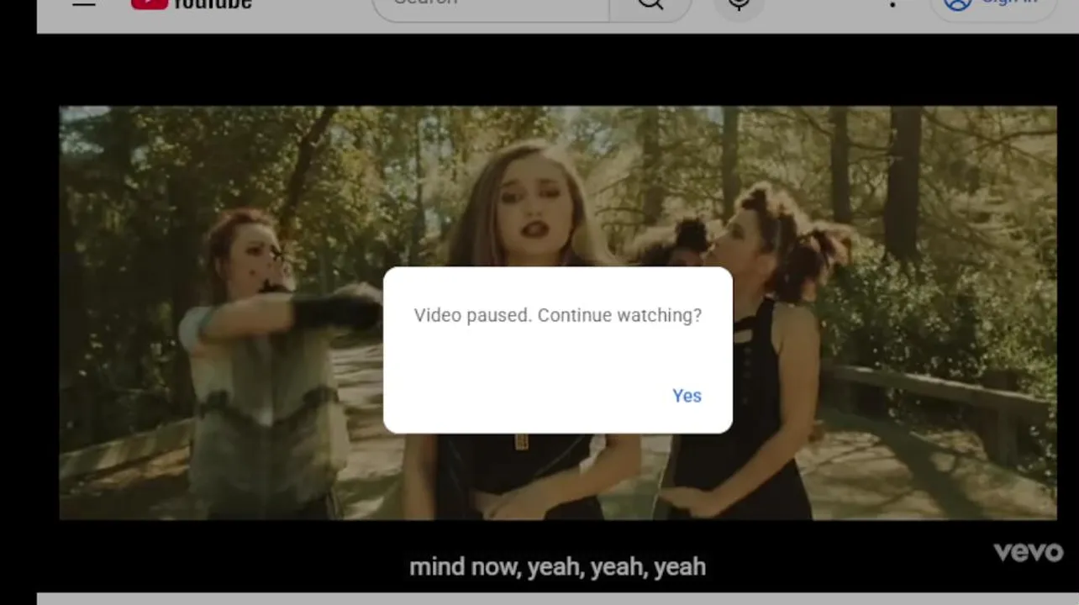Open the hamburger guide menu

[84, 3]
